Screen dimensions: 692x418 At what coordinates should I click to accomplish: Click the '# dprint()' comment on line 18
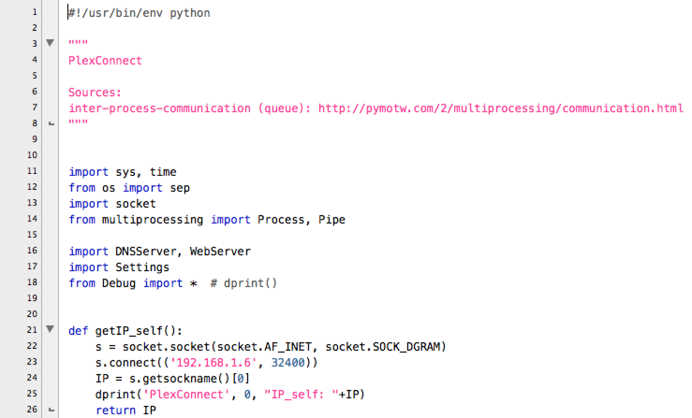[x=243, y=283]
